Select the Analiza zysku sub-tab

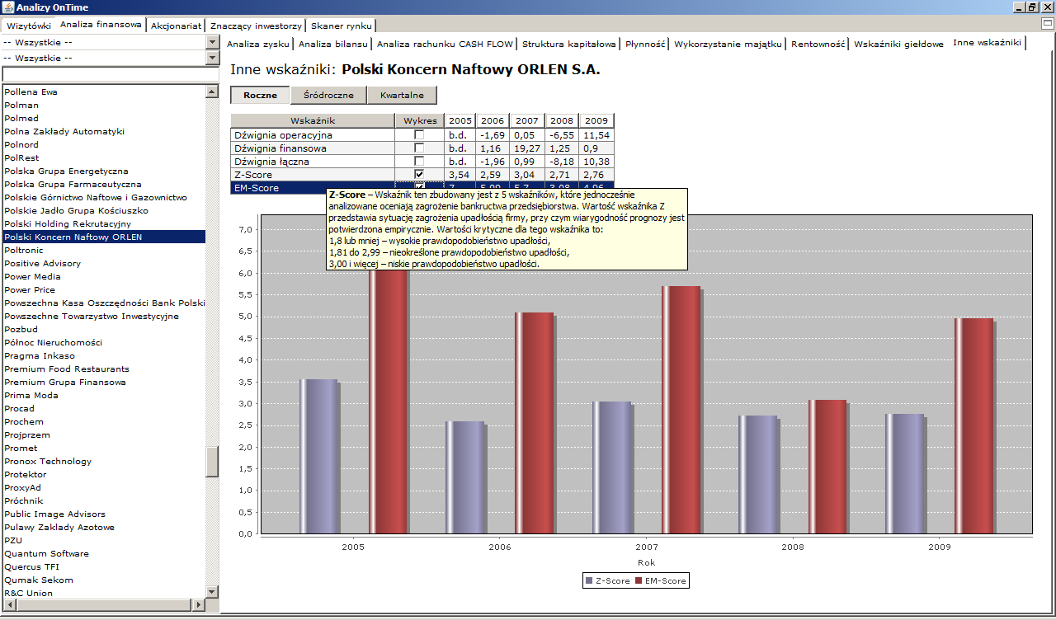tap(258, 45)
